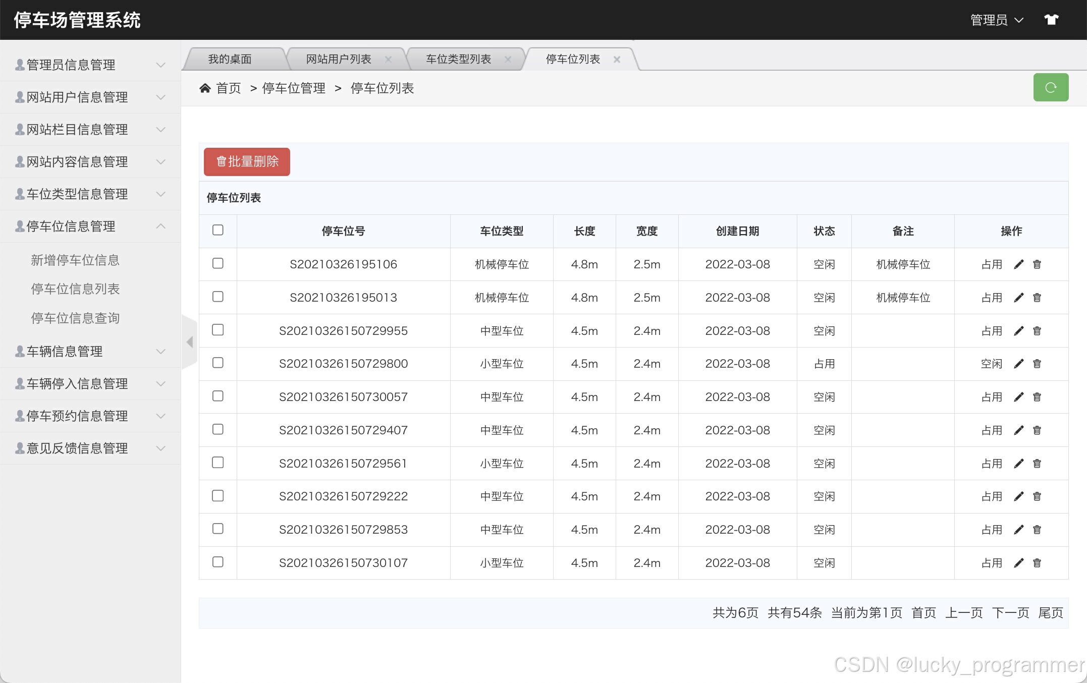Click the trash icon for S20210326195013

pyautogui.click(x=1037, y=298)
